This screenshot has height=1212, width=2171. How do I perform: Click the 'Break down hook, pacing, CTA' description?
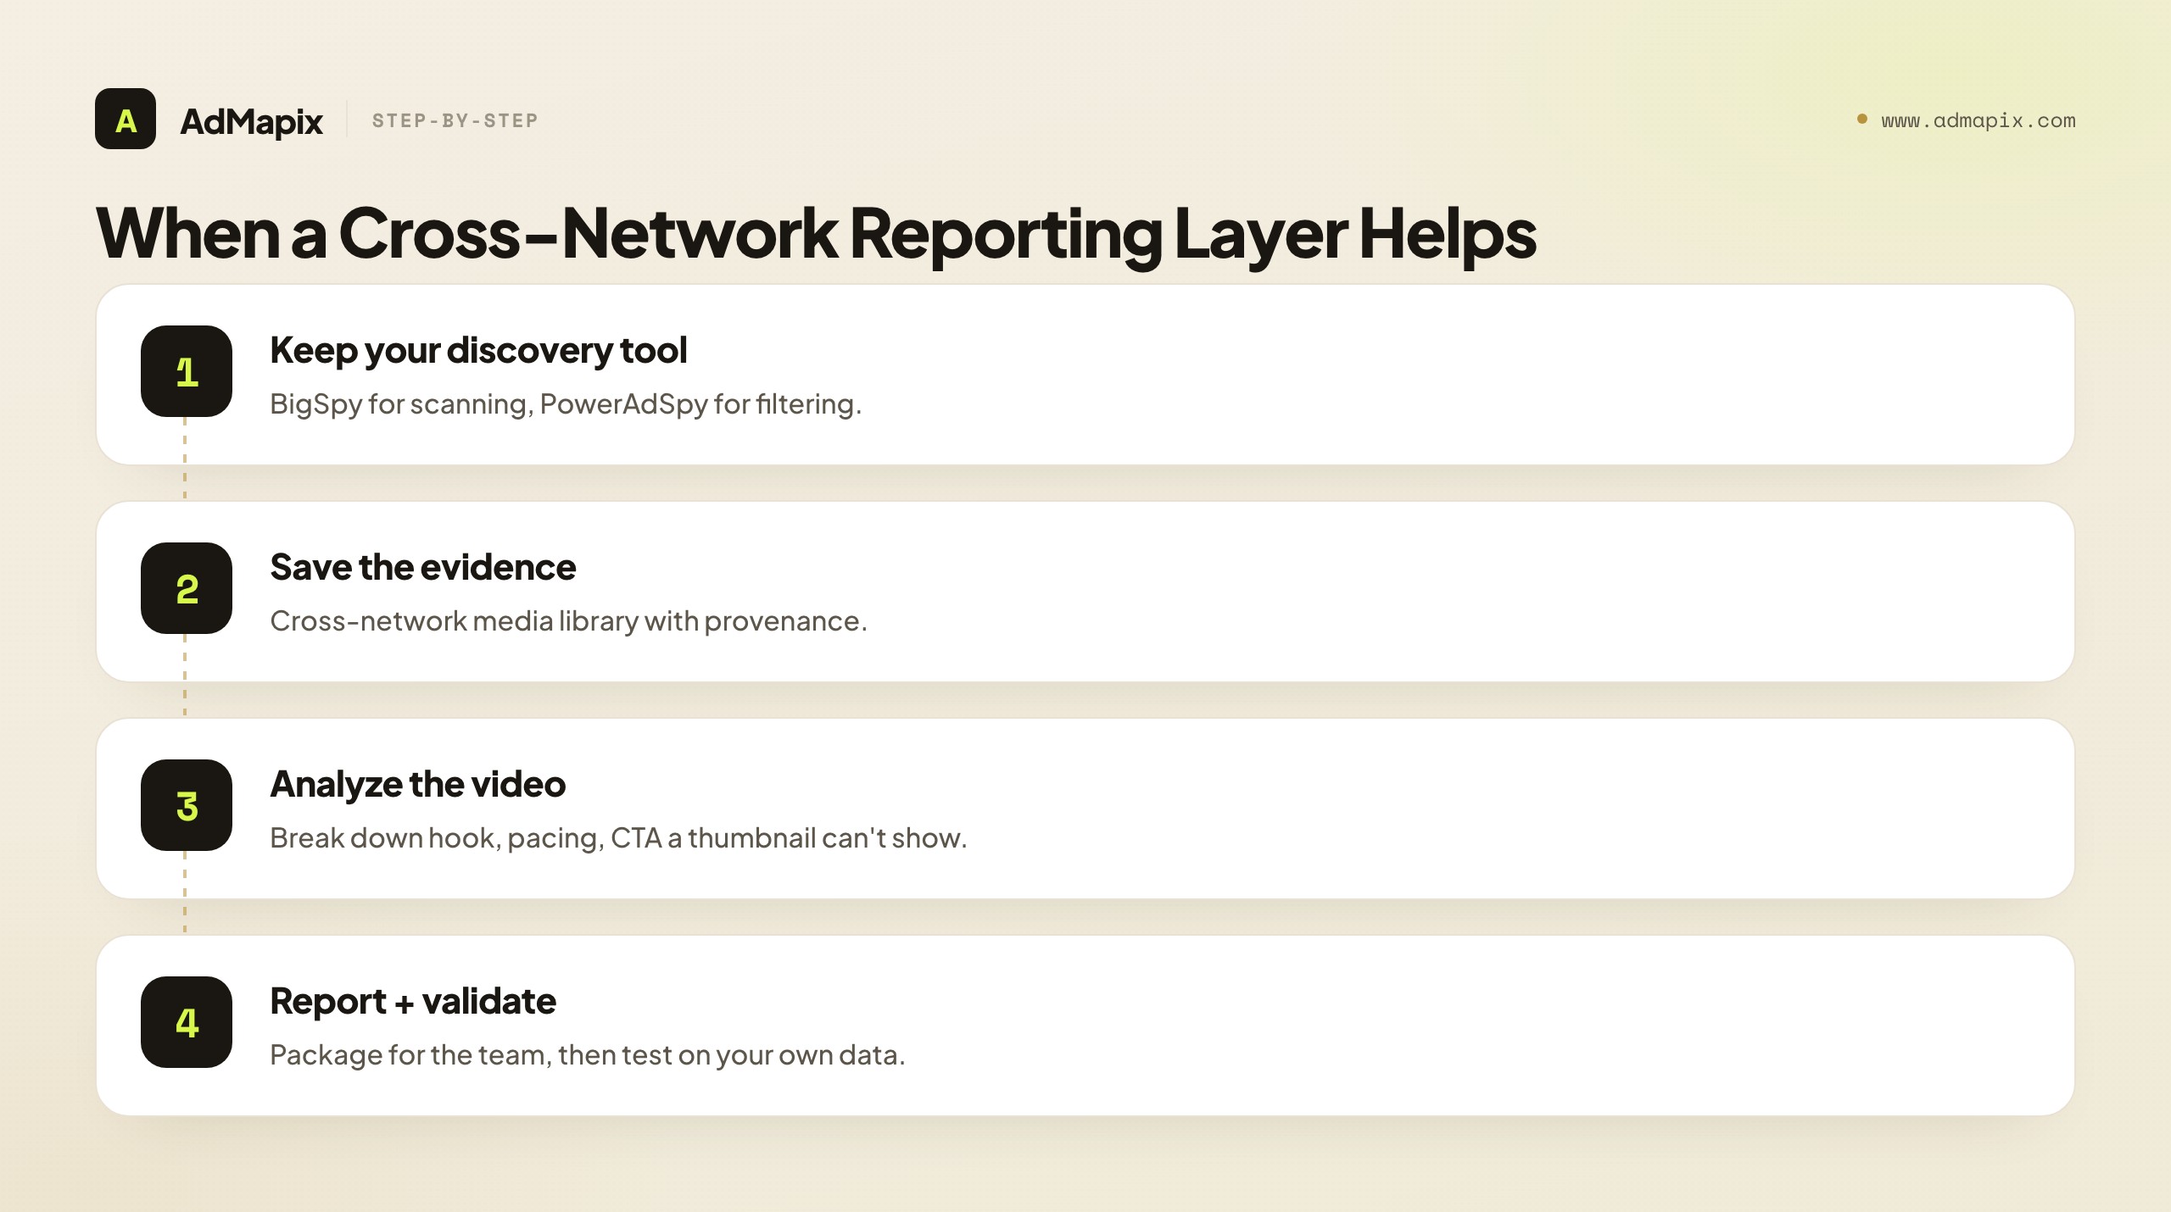(x=618, y=838)
